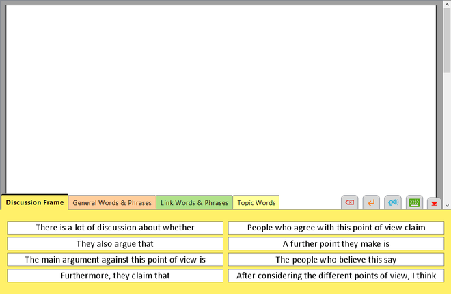
Task: Click the red backspace delete icon
Action: tap(349, 202)
